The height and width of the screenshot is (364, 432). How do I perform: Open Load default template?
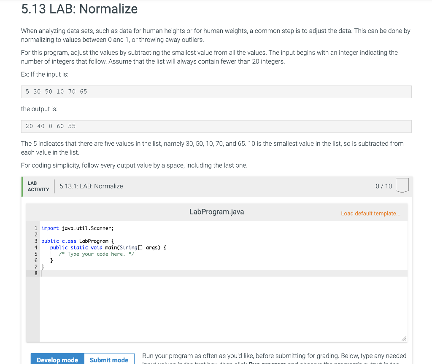click(370, 214)
